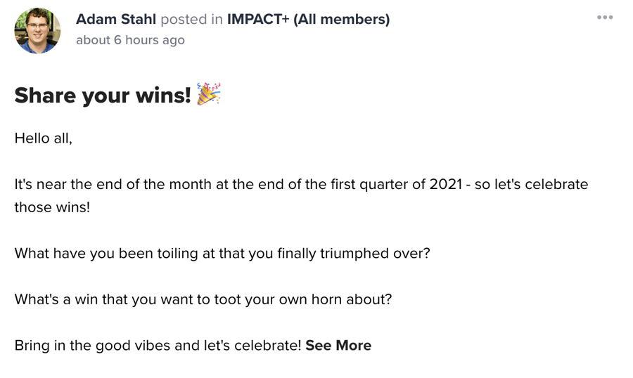Click the 'What have you been toiling' question

point(222,252)
